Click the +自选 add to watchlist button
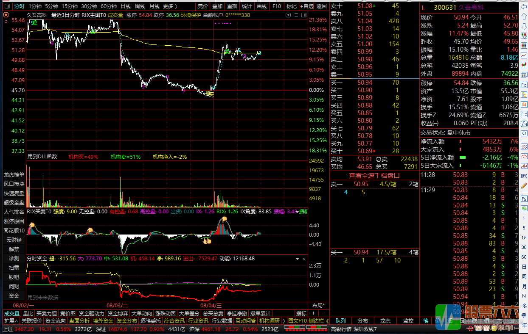528x334 pixels. pyautogui.click(x=307, y=6)
